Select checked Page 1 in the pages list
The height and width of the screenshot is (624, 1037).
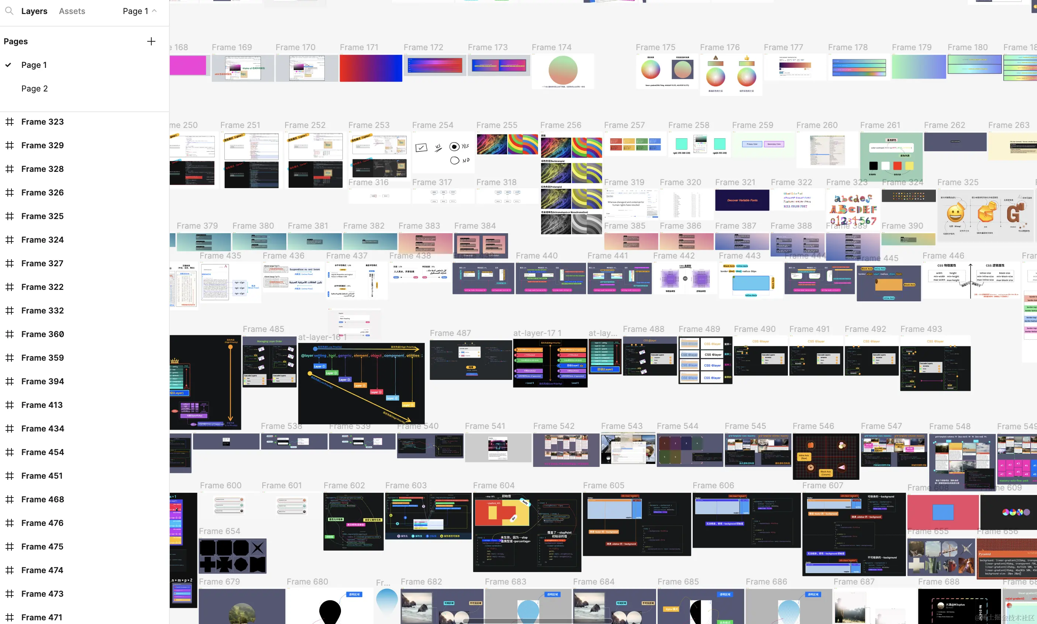[34, 65]
